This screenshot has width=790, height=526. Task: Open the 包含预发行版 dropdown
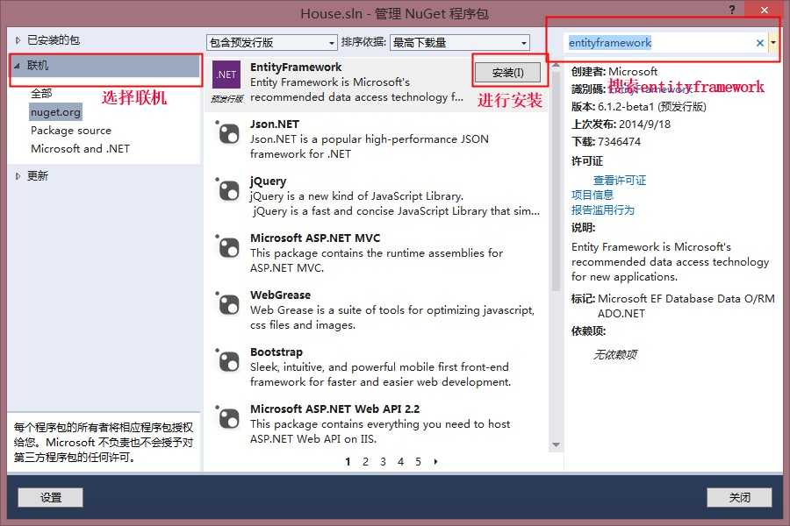(272, 43)
